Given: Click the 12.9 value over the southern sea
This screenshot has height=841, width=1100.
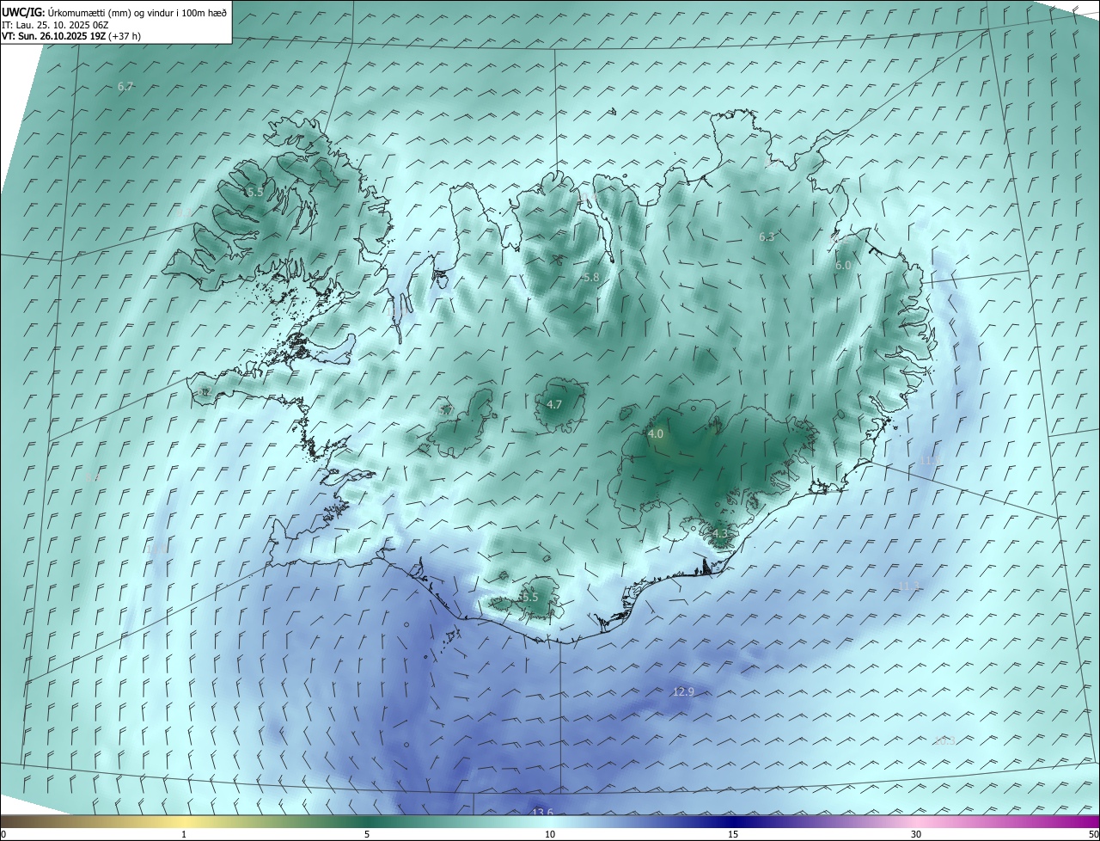Looking at the screenshot, I should click(x=683, y=691).
